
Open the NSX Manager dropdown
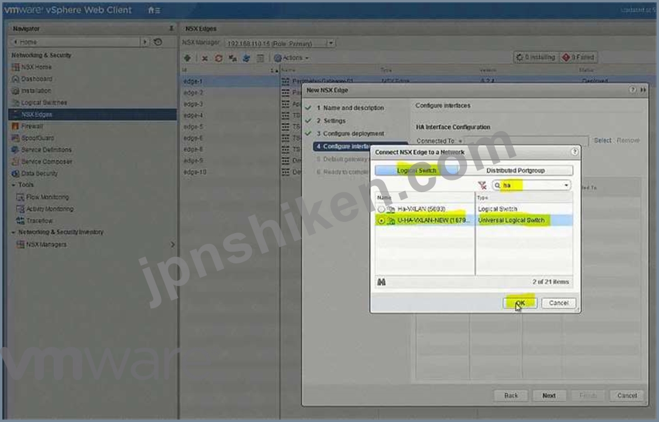tap(331, 43)
